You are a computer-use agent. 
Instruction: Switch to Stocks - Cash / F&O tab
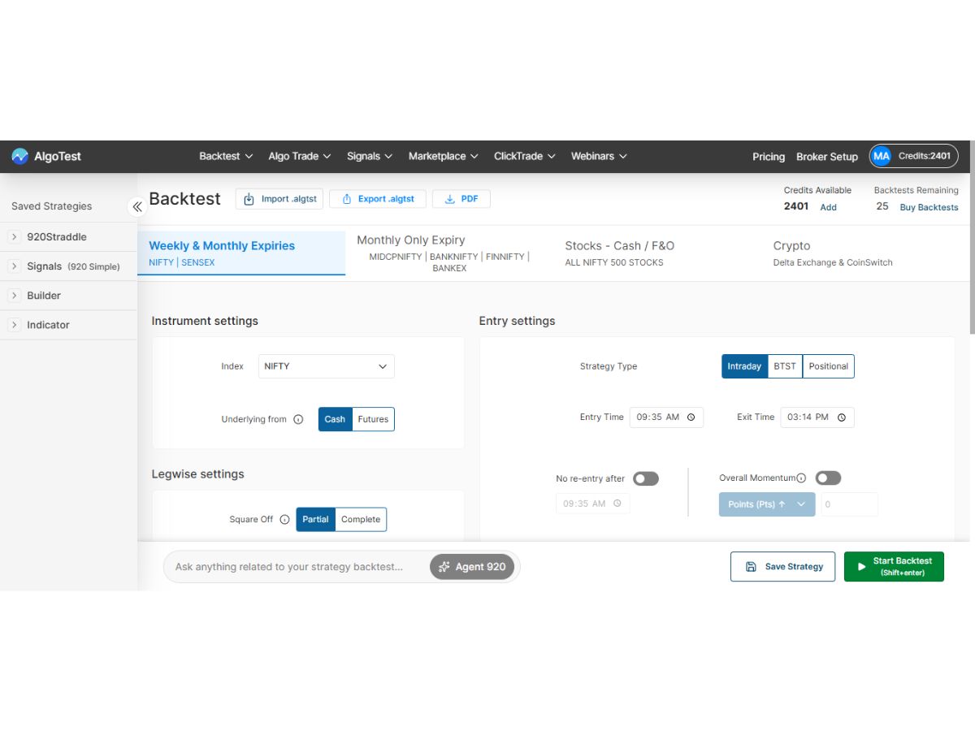pyautogui.click(x=657, y=253)
